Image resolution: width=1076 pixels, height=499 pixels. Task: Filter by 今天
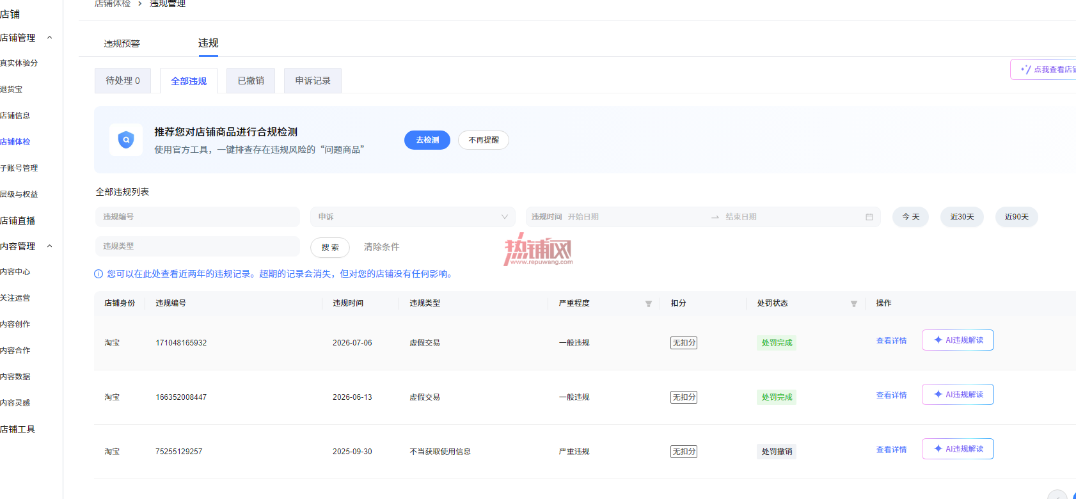(x=911, y=217)
